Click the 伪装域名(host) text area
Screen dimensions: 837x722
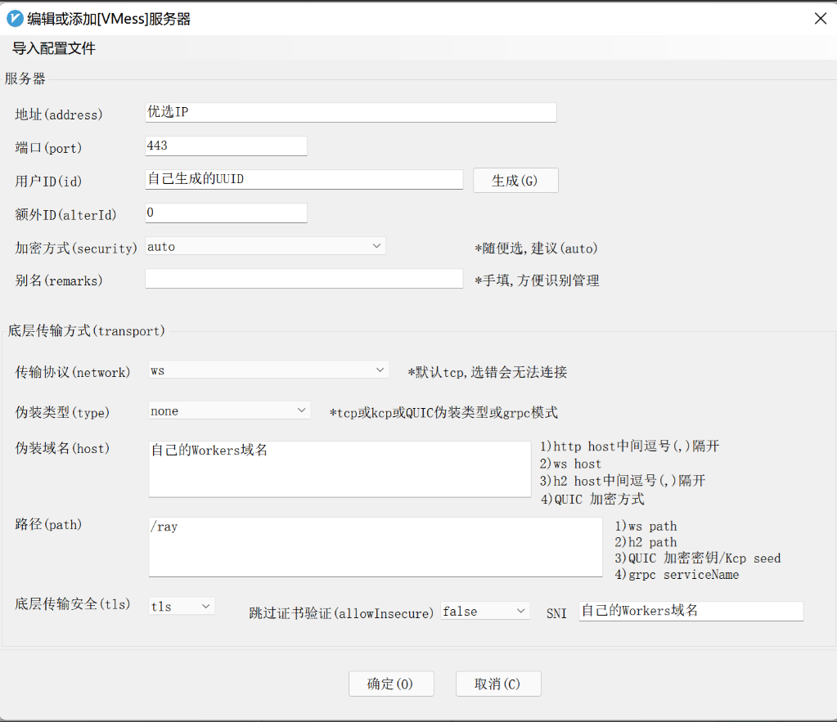[x=340, y=469]
